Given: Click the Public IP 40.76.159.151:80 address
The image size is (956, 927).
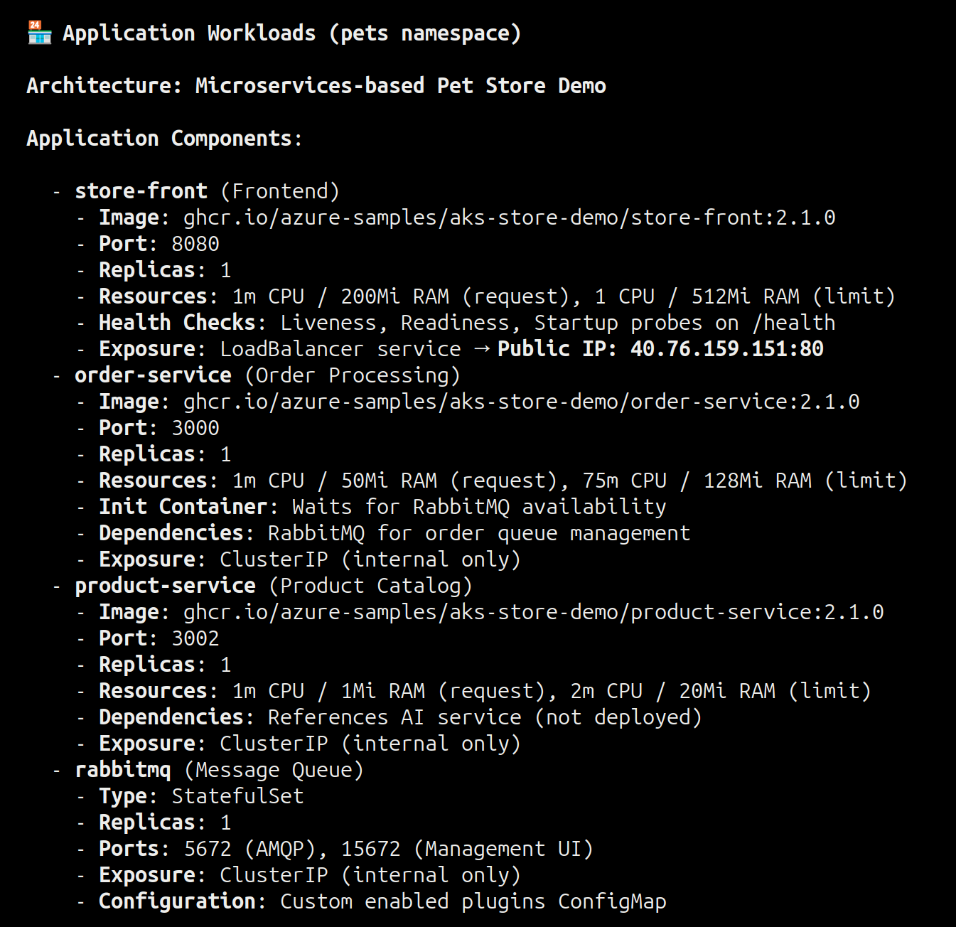Looking at the screenshot, I should coord(726,349).
